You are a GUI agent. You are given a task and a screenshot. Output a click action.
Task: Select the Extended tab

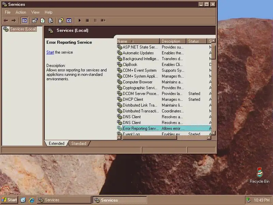point(56,143)
